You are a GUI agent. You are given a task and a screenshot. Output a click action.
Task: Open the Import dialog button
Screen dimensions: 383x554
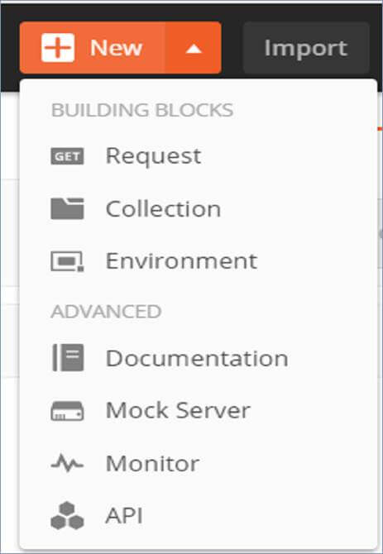click(x=306, y=48)
